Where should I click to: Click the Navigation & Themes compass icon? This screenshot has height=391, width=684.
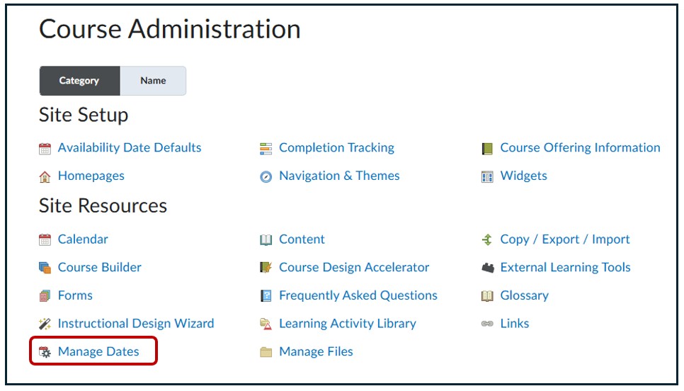click(x=266, y=177)
